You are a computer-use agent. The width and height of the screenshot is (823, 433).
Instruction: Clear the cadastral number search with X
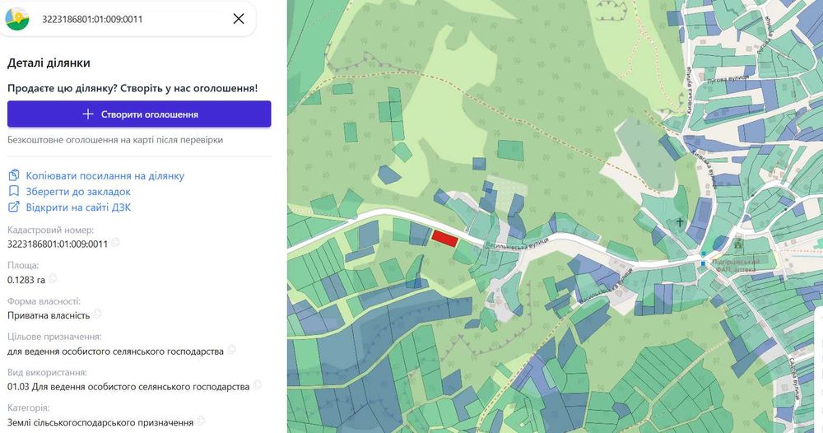pyautogui.click(x=239, y=19)
